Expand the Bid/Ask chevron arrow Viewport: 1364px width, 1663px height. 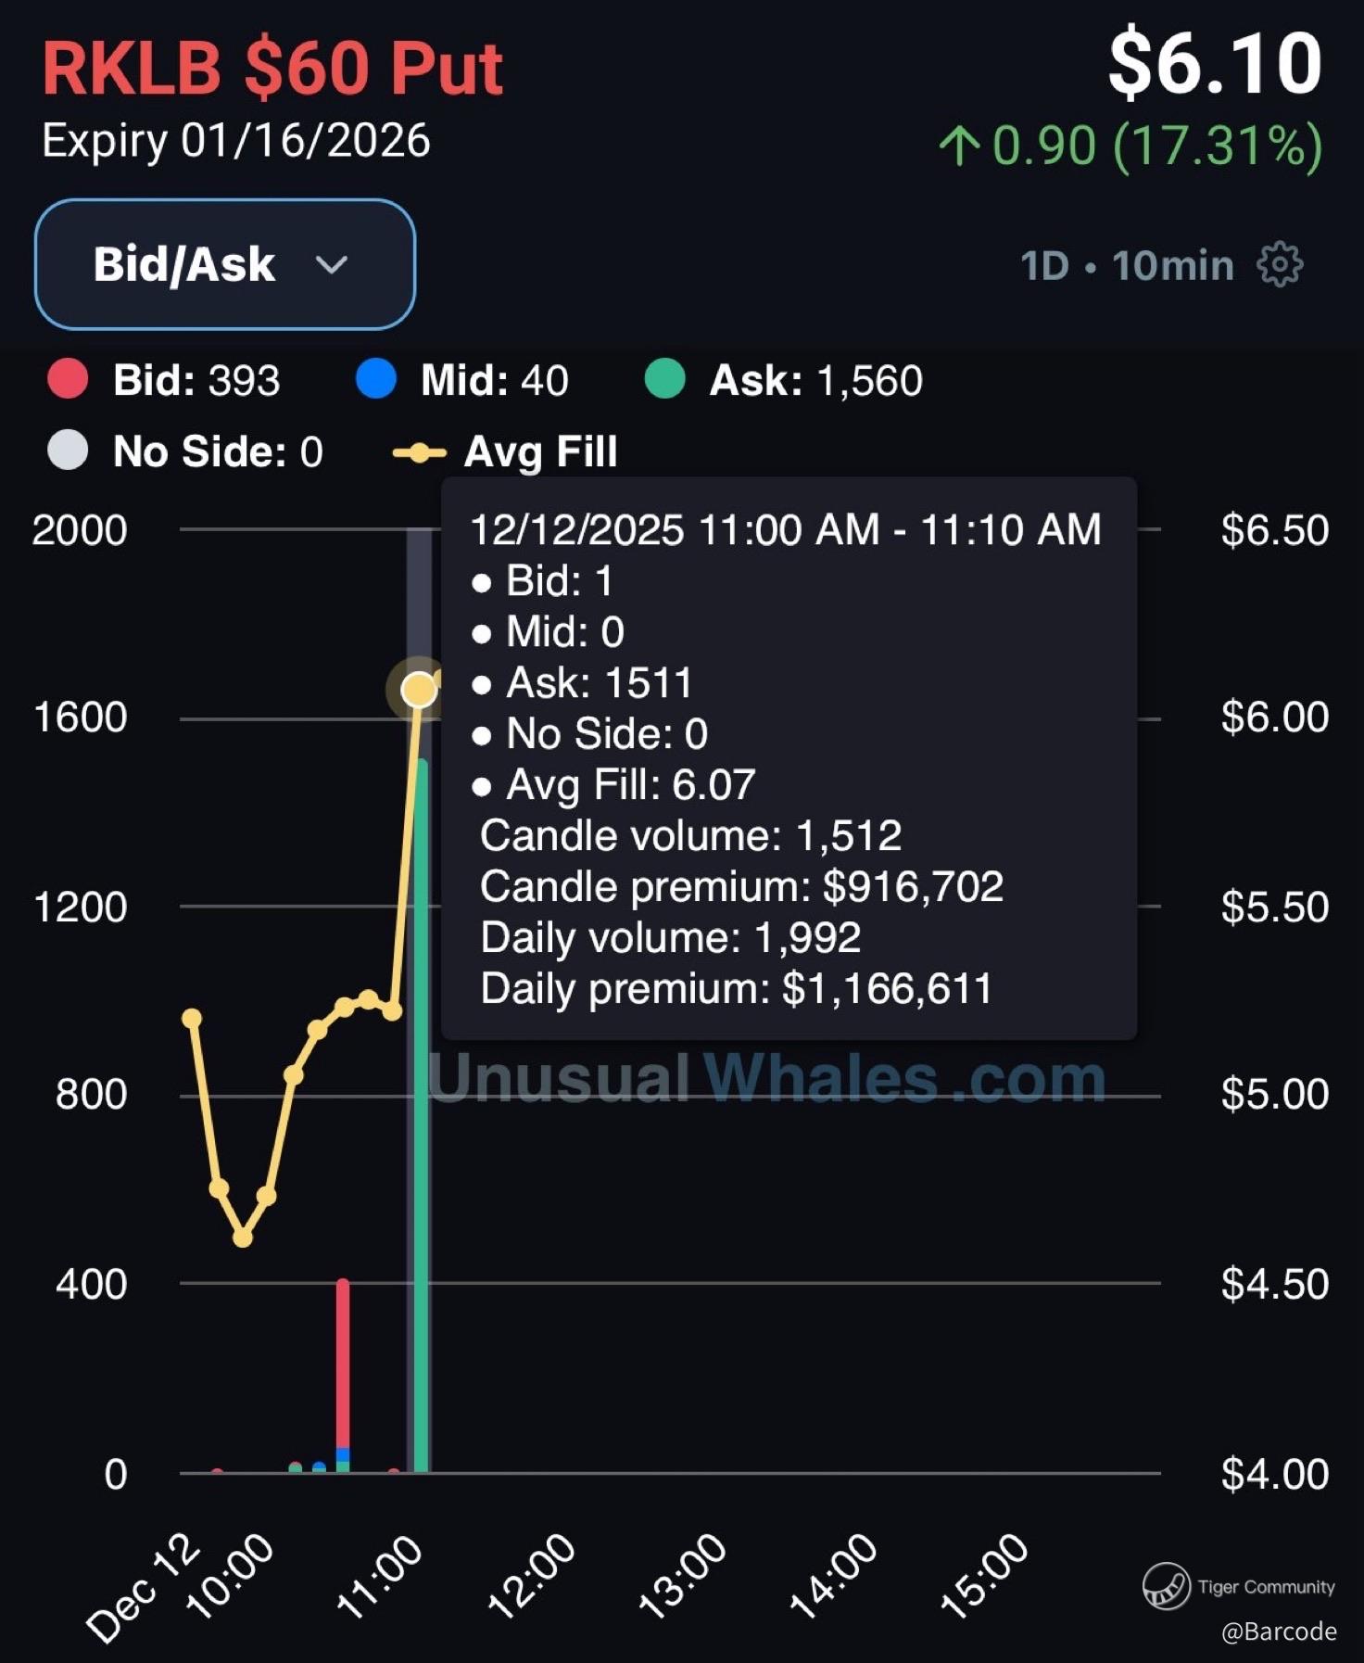point(331,265)
